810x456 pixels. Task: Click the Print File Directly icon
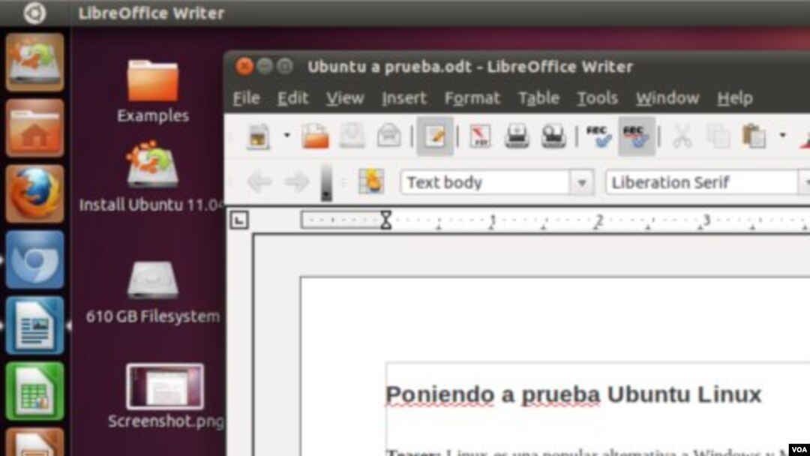point(517,136)
